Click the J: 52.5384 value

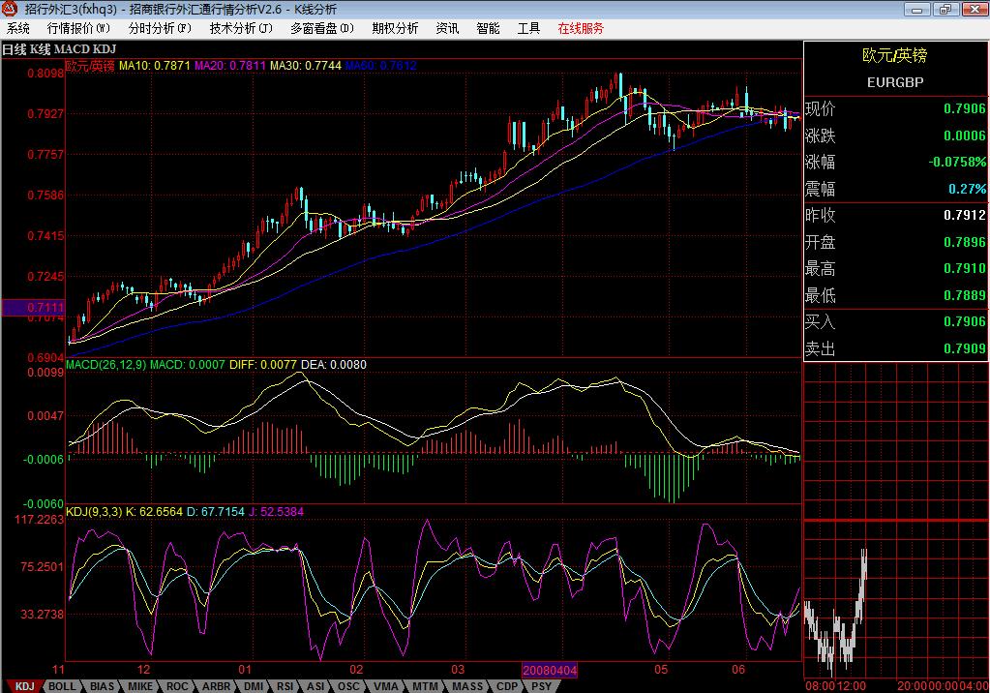(x=276, y=512)
